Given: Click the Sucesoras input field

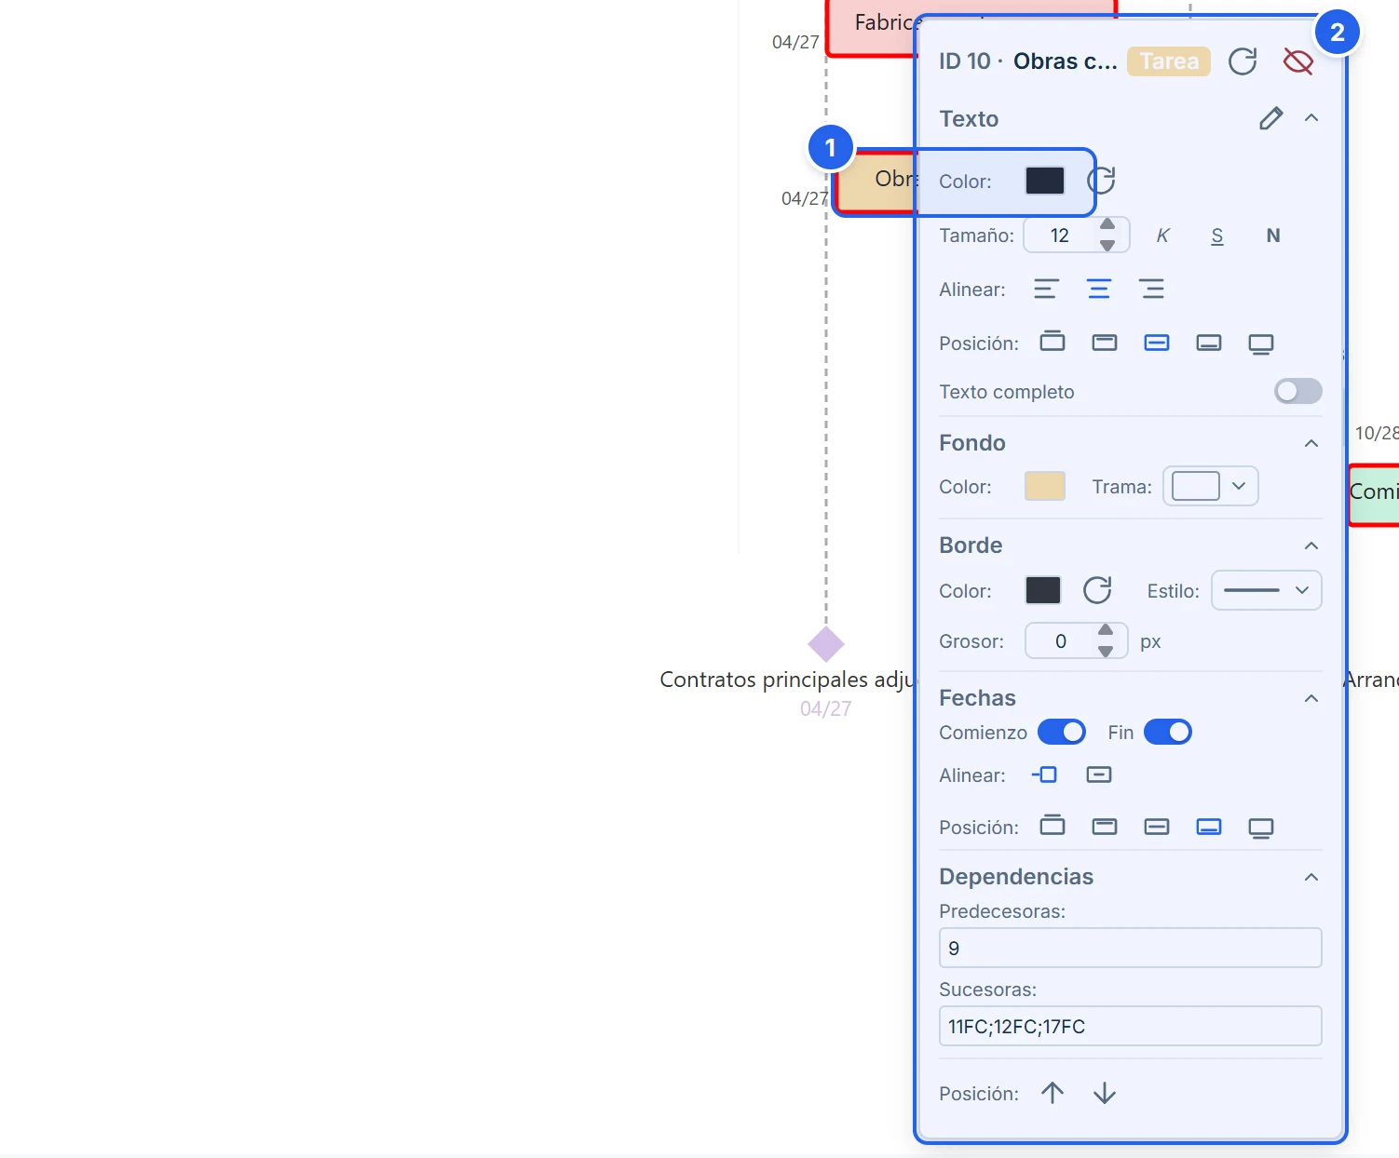Looking at the screenshot, I should pyautogui.click(x=1131, y=1026).
